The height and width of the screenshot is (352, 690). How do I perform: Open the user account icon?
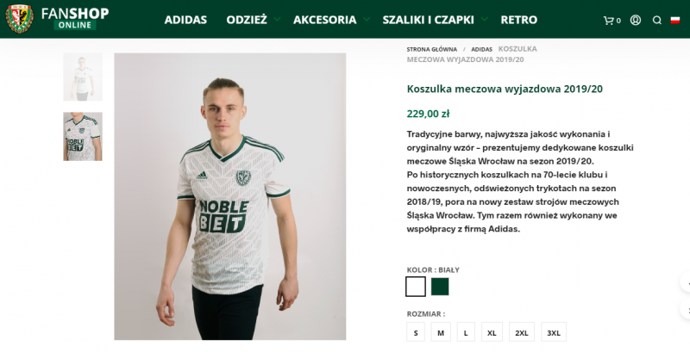(x=636, y=20)
